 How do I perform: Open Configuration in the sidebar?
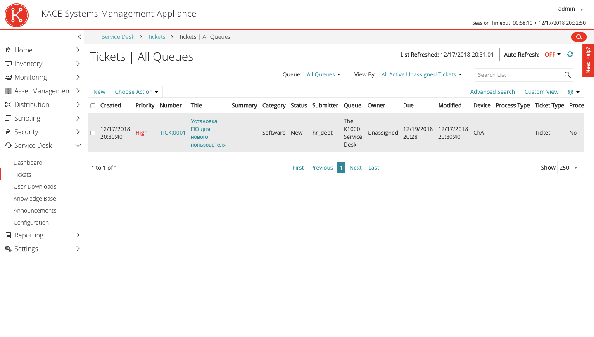click(31, 223)
